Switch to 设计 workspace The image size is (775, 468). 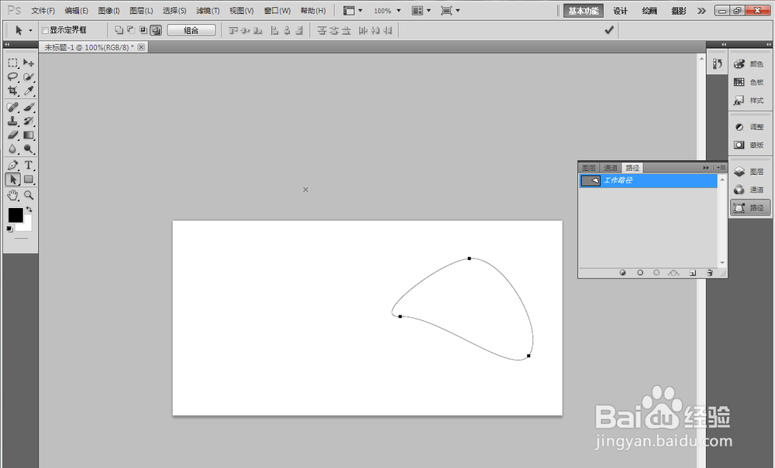point(620,11)
